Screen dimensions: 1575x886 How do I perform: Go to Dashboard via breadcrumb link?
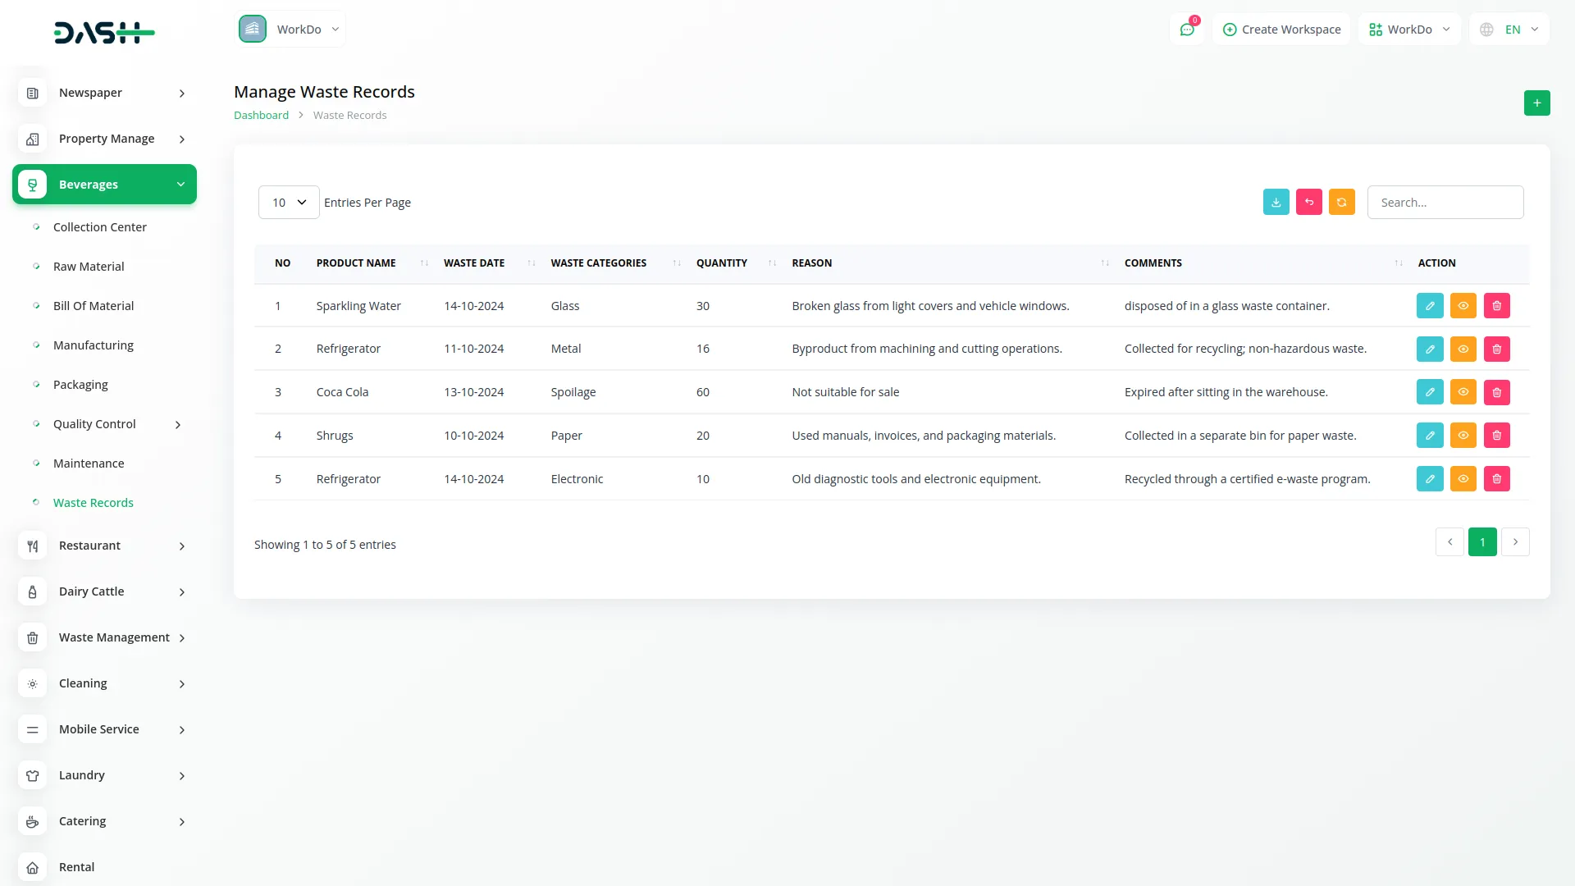click(261, 116)
